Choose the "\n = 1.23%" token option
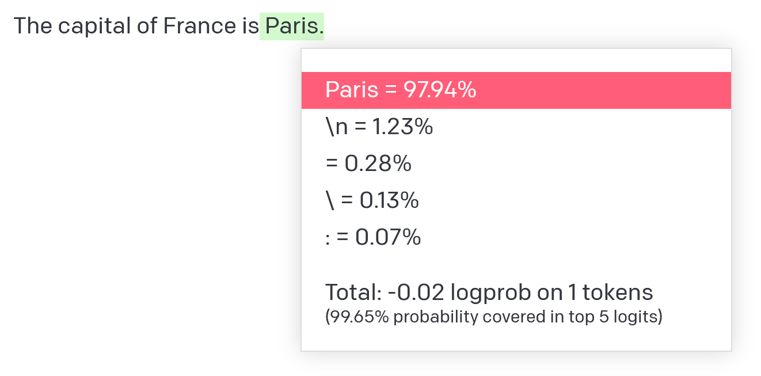 point(379,127)
